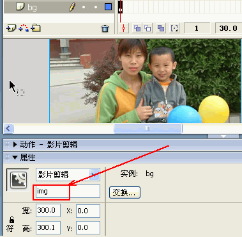Click the Actions panel gripper handle

[7, 145]
